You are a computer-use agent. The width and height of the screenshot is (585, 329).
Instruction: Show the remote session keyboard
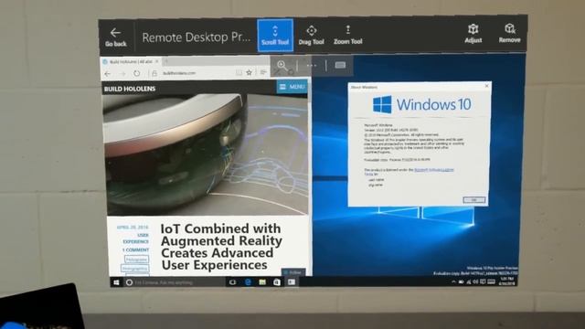coord(340,65)
